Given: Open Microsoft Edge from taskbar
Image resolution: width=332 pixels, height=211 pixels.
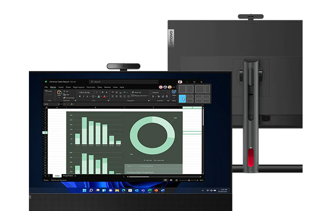Looking at the screenshot, I should pyautogui.click(x=123, y=191).
